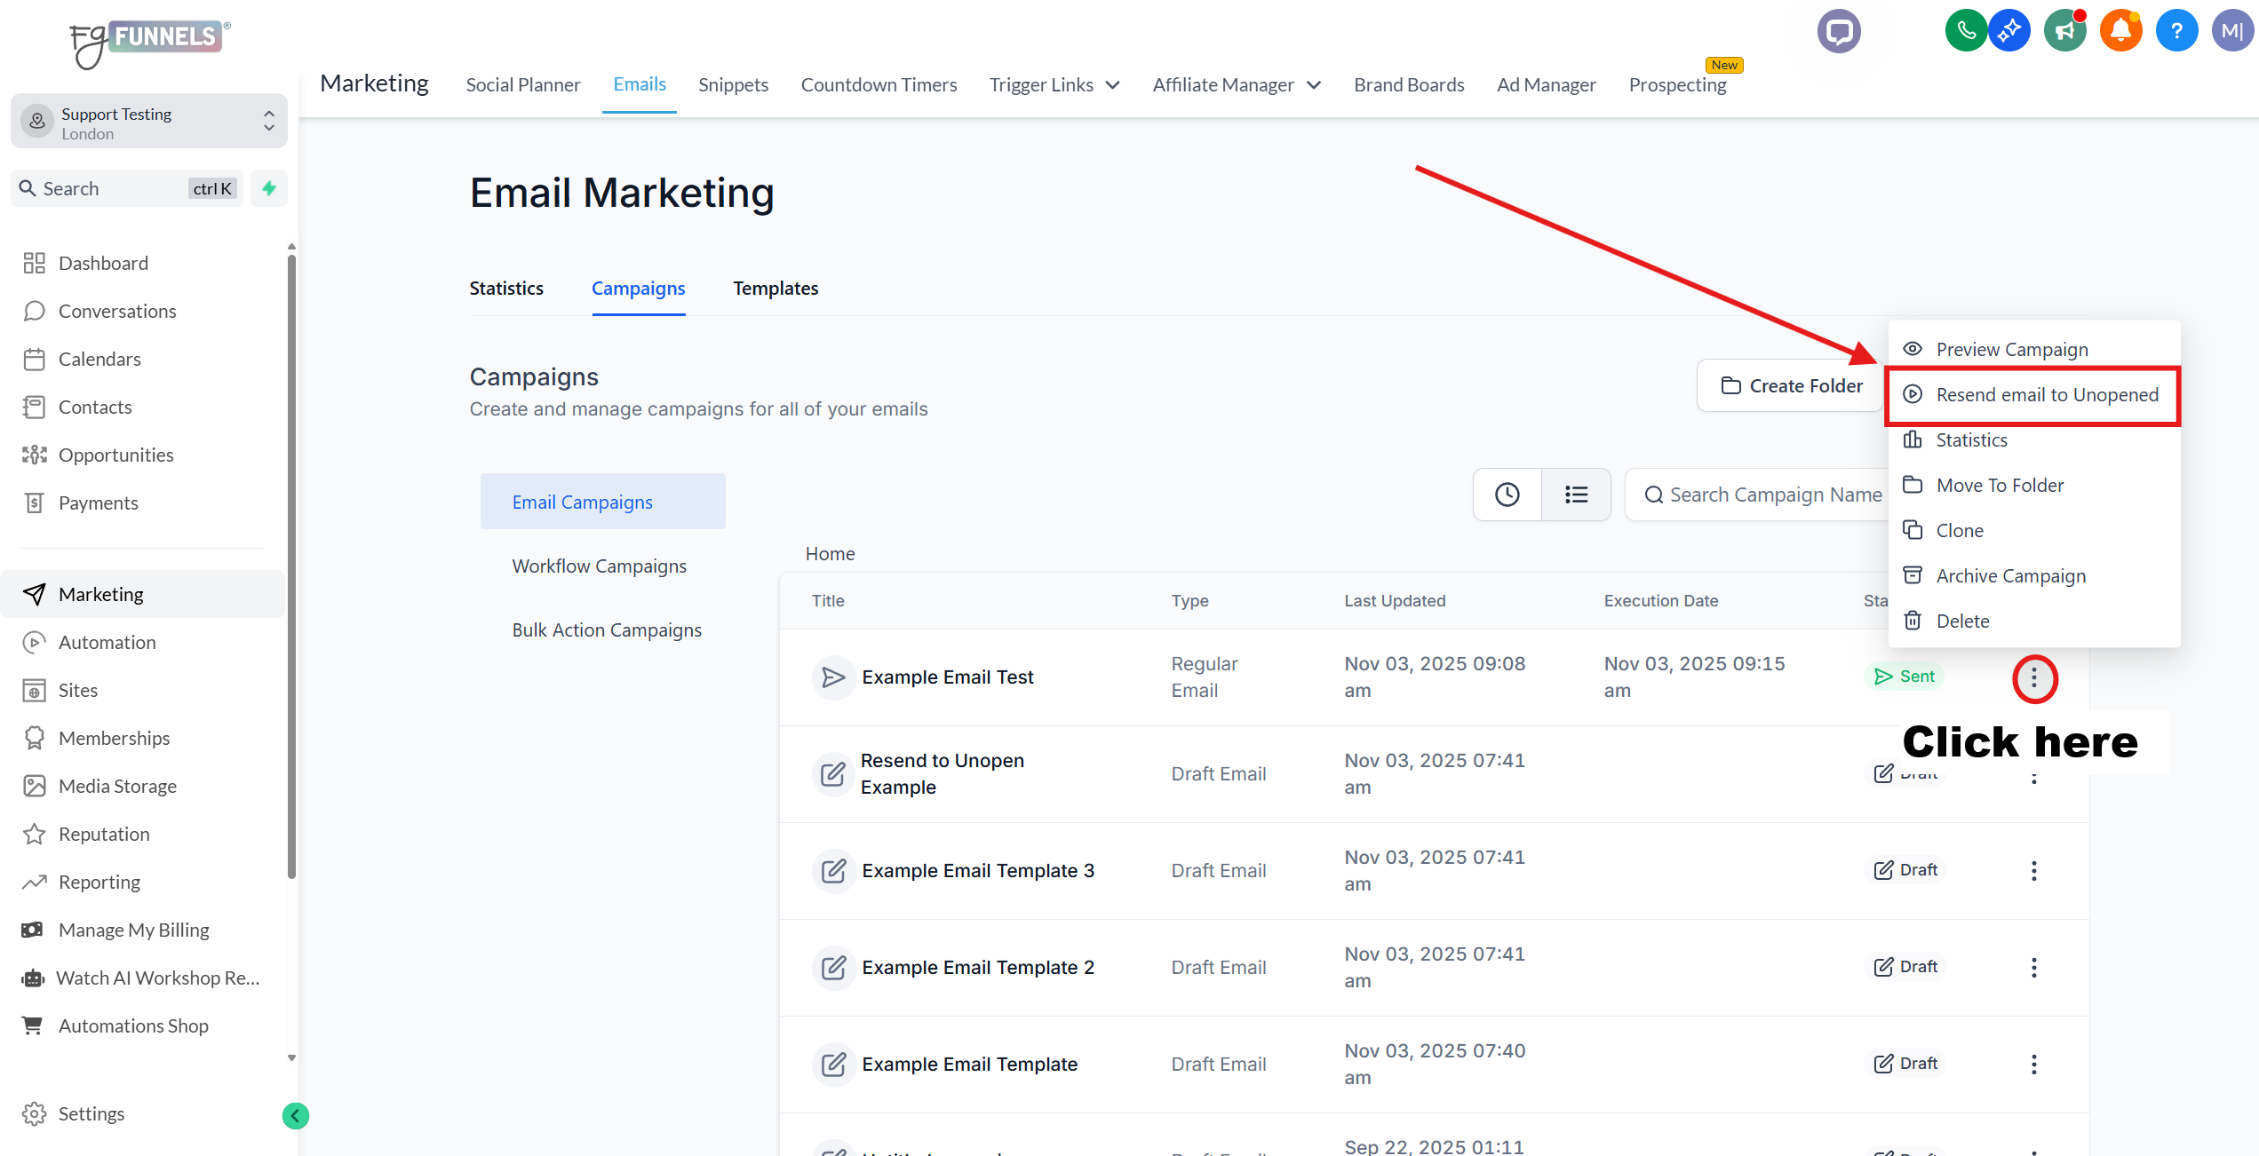Switch to the list view toggle
The image size is (2259, 1156).
(x=1576, y=495)
